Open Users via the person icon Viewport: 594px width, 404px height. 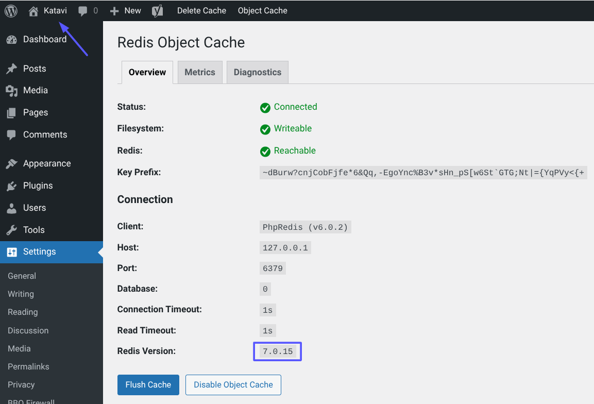(x=11, y=208)
